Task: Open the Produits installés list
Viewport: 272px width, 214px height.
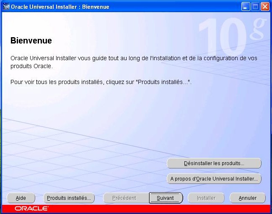Action: [x=69, y=198]
